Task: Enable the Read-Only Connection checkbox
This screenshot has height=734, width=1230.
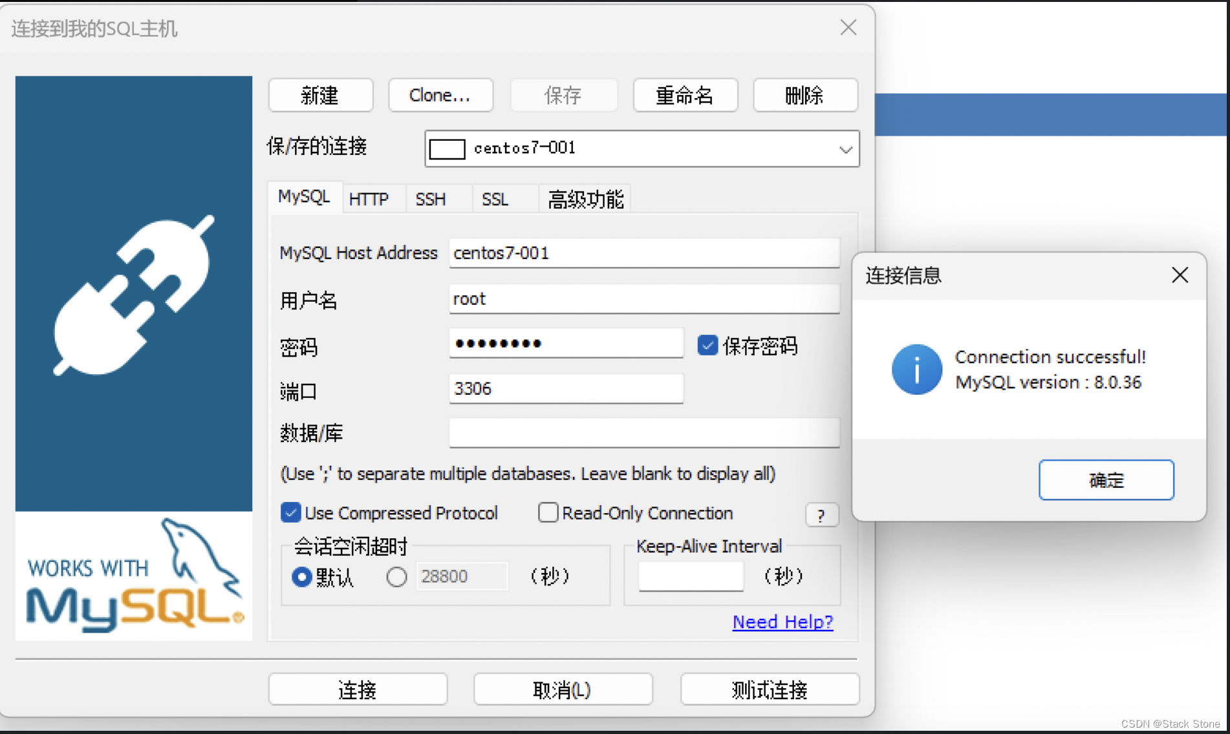Action: click(x=548, y=513)
